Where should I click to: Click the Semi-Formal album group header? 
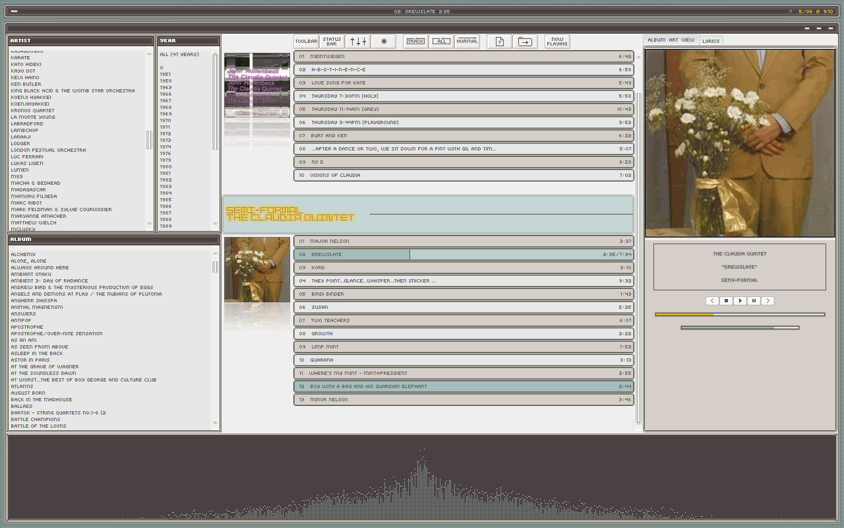pos(428,214)
